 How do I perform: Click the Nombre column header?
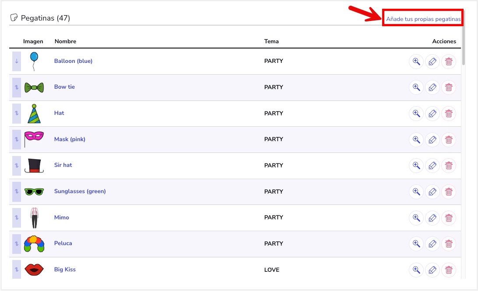65,42
